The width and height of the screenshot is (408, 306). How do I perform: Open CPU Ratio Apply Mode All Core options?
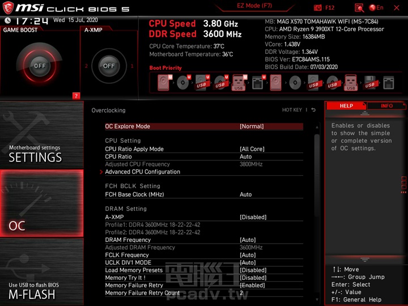click(252, 149)
